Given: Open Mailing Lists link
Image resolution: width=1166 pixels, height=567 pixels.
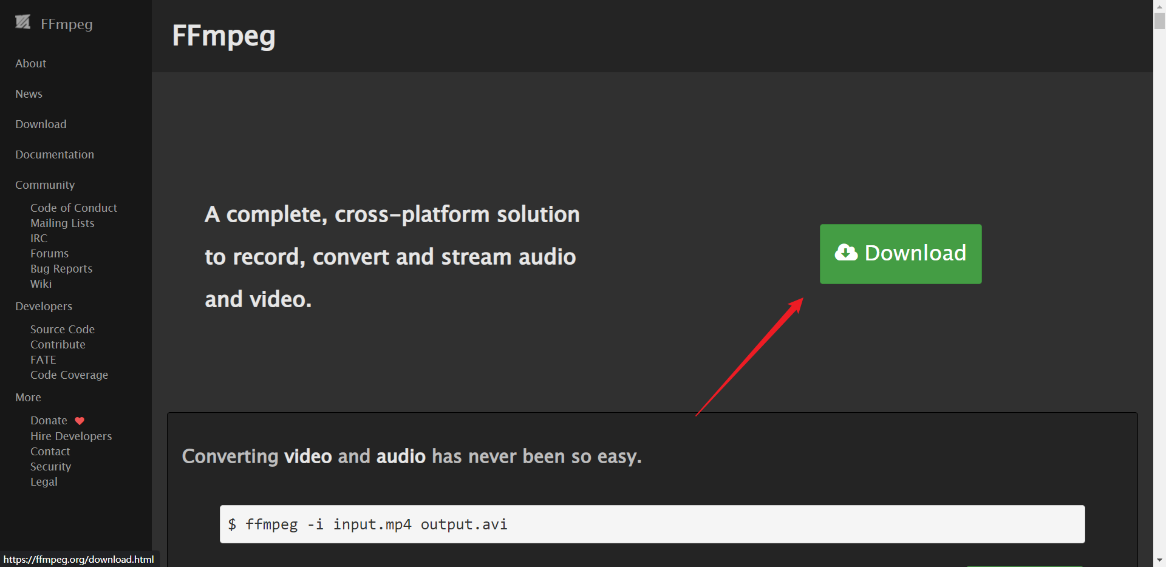Looking at the screenshot, I should pos(63,223).
